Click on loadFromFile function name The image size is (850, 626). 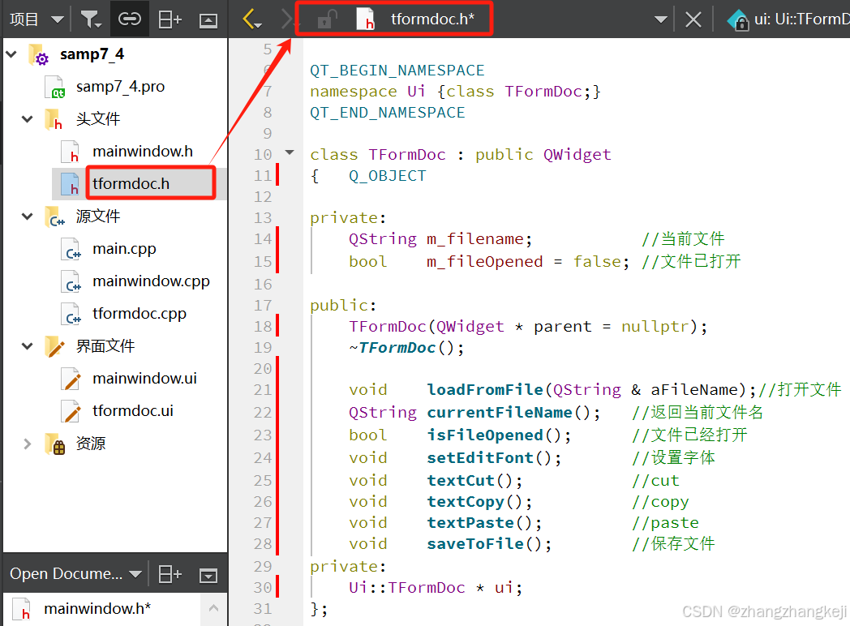coord(485,389)
